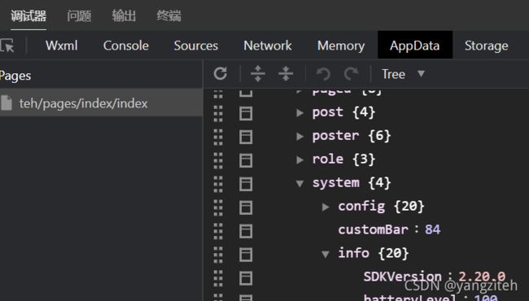The image size is (529, 301).
Task: Open the Tree view mode dropdown
Action: click(403, 74)
